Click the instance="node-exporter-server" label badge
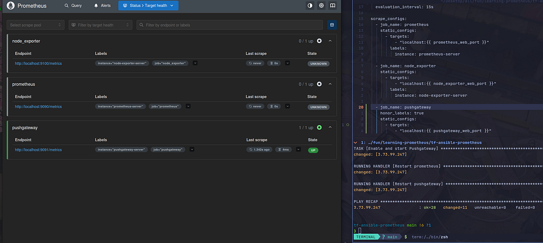 coord(122,63)
